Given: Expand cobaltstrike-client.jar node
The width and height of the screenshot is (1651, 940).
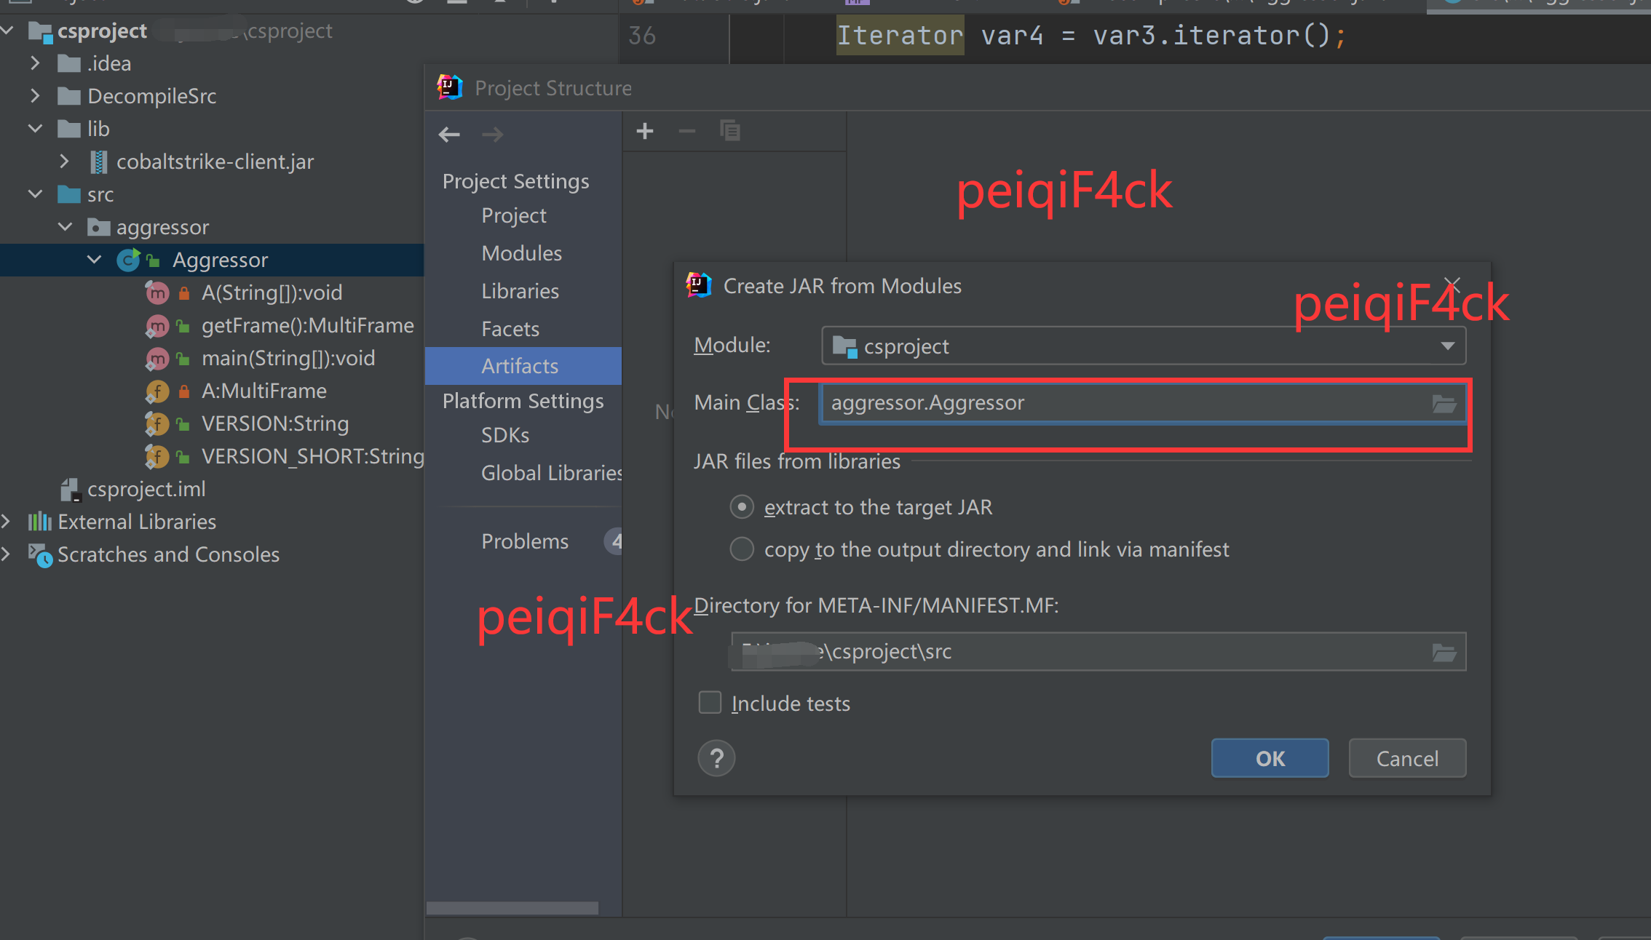Looking at the screenshot, I should tap(64, 162).
